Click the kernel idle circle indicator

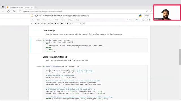[150, 20]
